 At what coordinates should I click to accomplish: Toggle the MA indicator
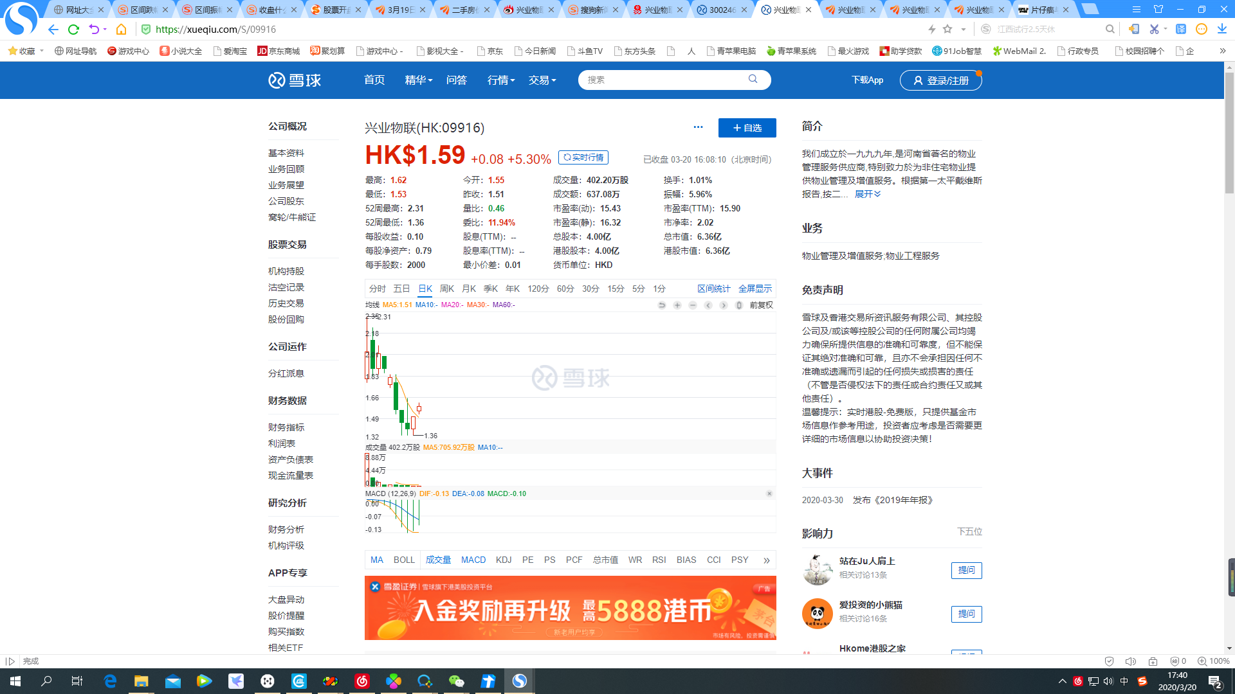377,560
